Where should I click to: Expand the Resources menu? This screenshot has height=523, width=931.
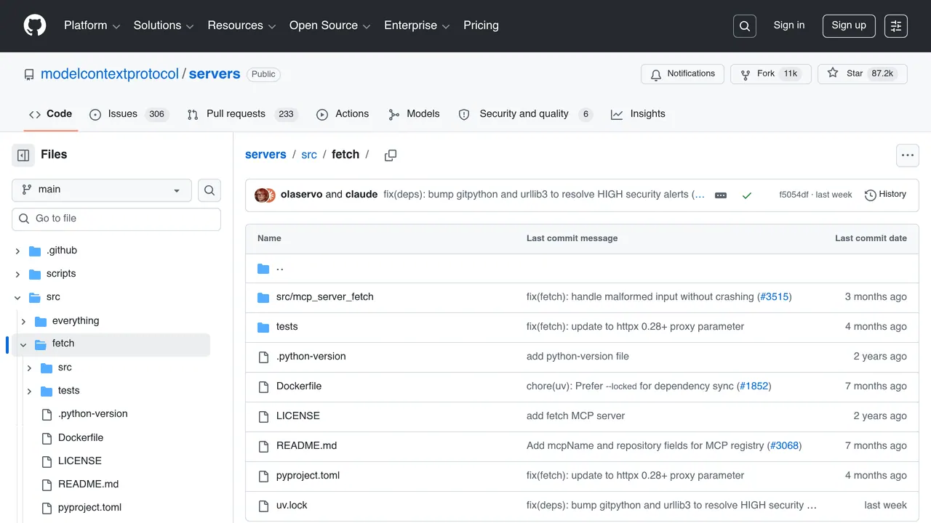click(x=241, y=25)
